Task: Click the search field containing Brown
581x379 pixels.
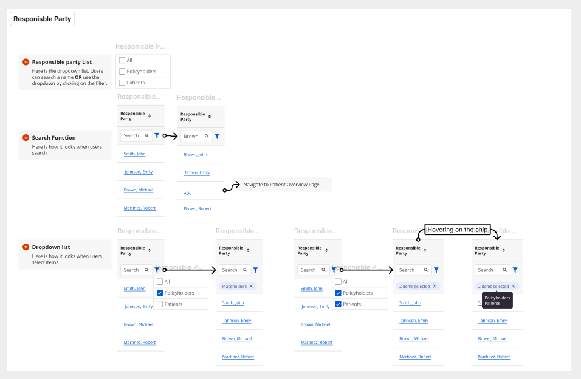Action: pos(193,137)
